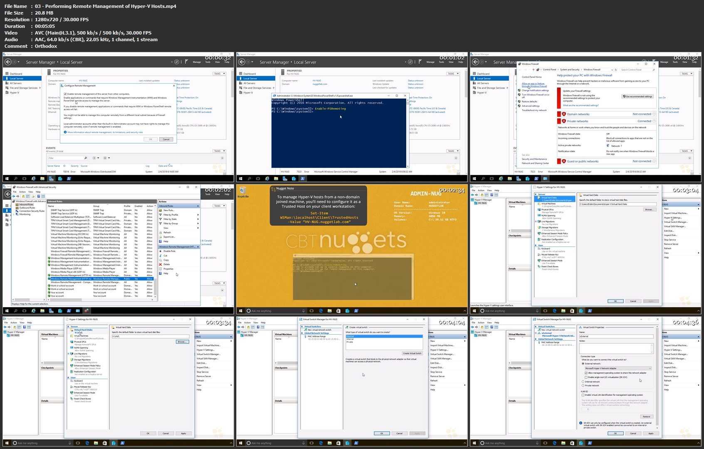
Task: Expand Domain networks section in 00:01:32 frame
Action: pyautogui.click(x=654, y=114)
